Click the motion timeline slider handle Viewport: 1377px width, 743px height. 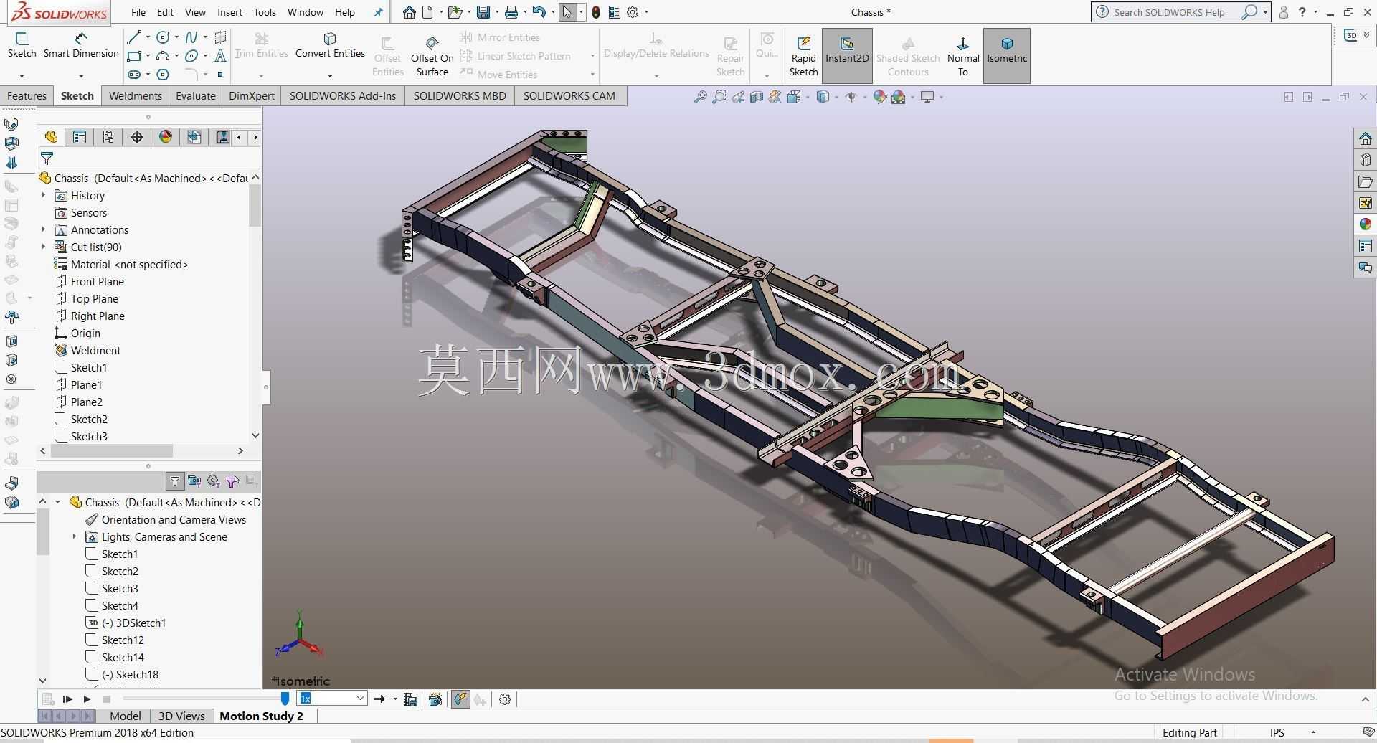tap(285, 699)
